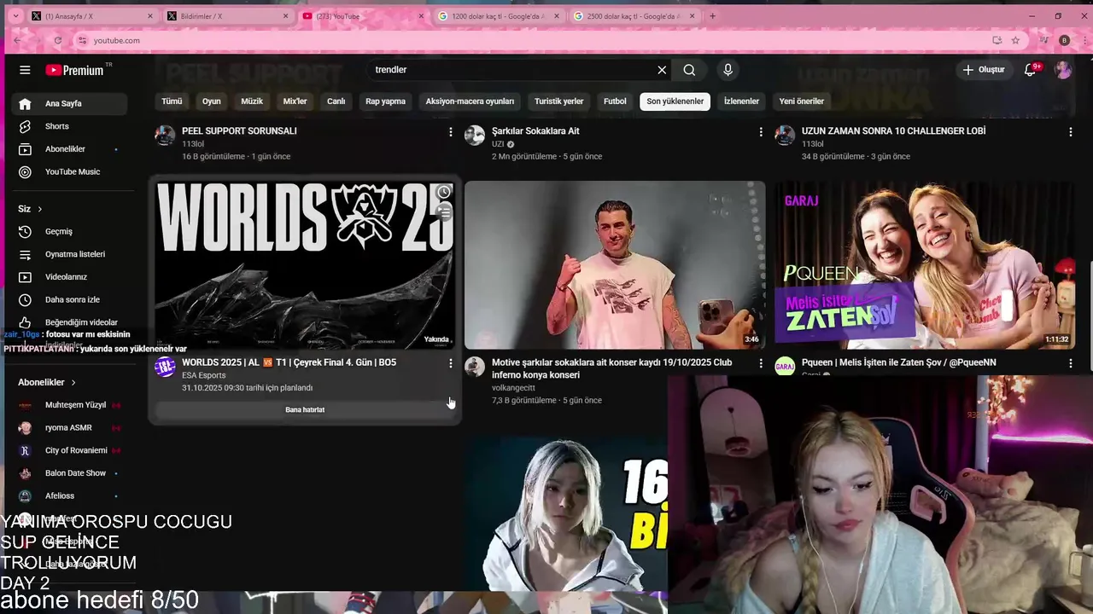Screen dimensions: 1093x614
Task: Open ryoma ASMR channel subscription
Action: pyautogui.click(x=69, y=428)
